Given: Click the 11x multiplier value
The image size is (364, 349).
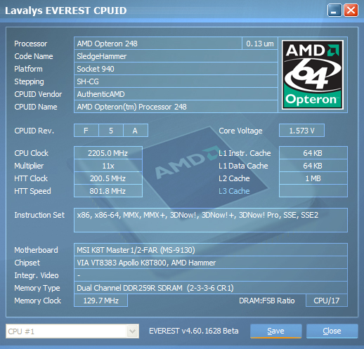Looking at the screenshot, I should [108, 166].
